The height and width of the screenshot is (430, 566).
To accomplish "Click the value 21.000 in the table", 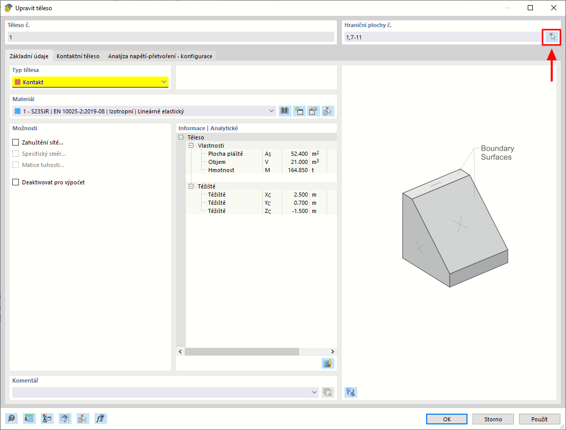I will click(x=299, y=162).
